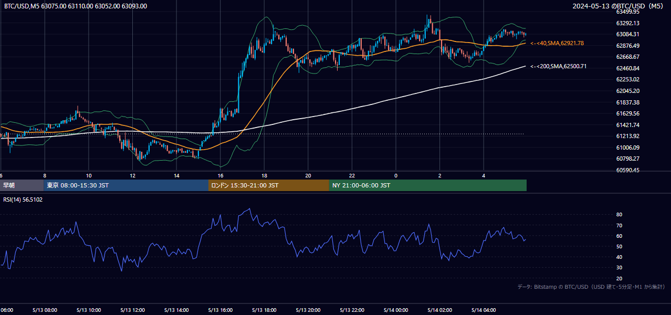This screenshot has width=671, height=315.
Task: Click the RSI axis level 80
Action: [x=619, y=215]
